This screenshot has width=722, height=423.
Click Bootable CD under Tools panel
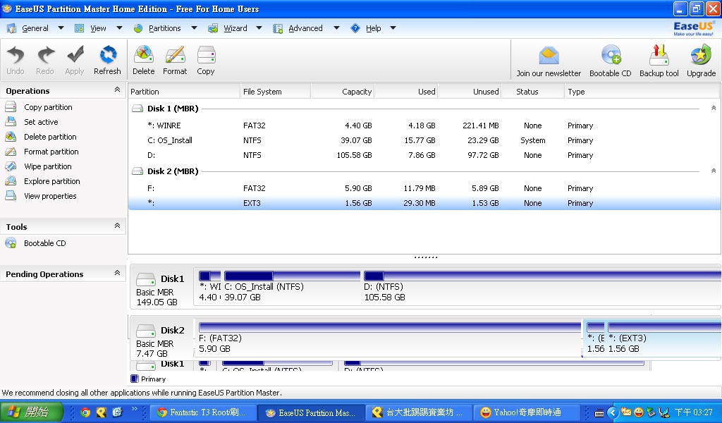44,243
